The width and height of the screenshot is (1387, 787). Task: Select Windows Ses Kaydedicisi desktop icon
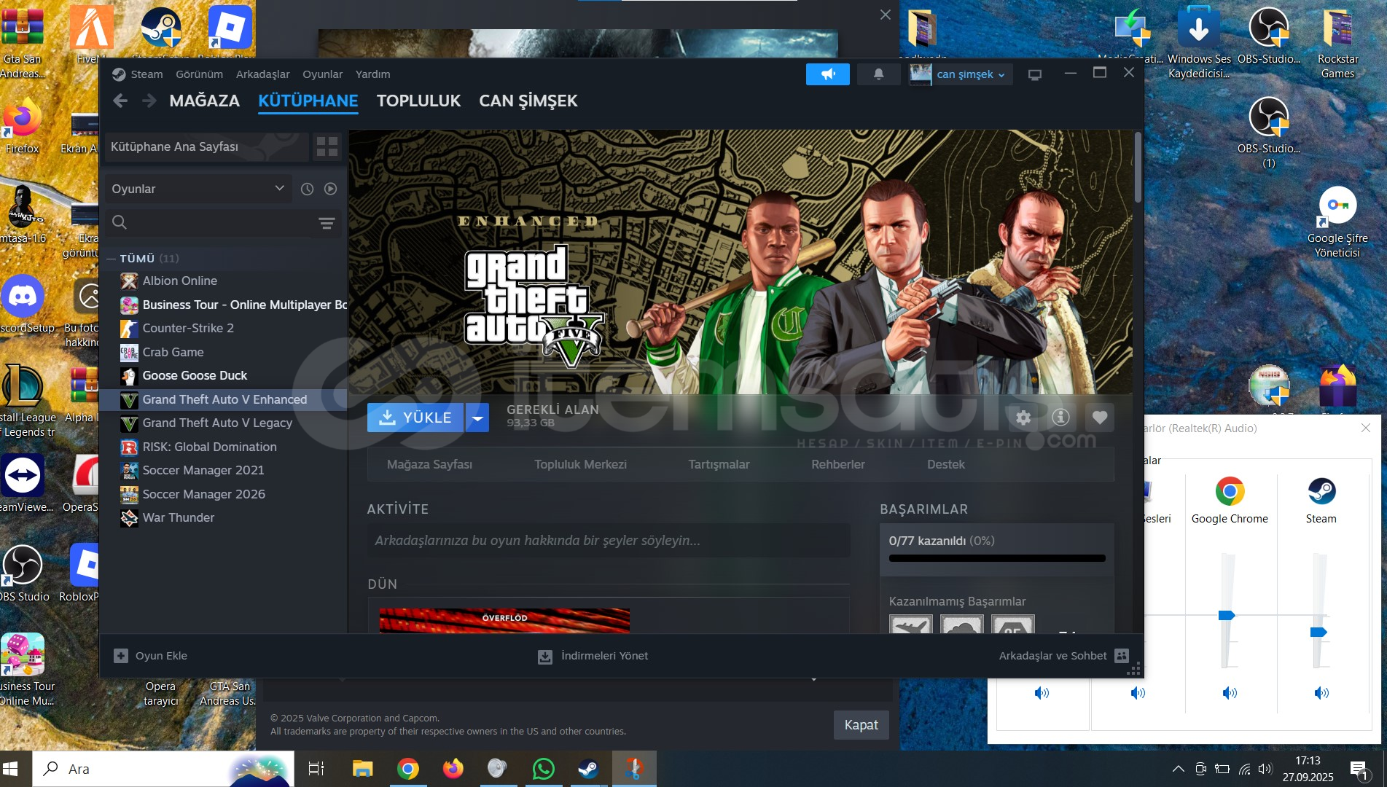click(1199, 43)
